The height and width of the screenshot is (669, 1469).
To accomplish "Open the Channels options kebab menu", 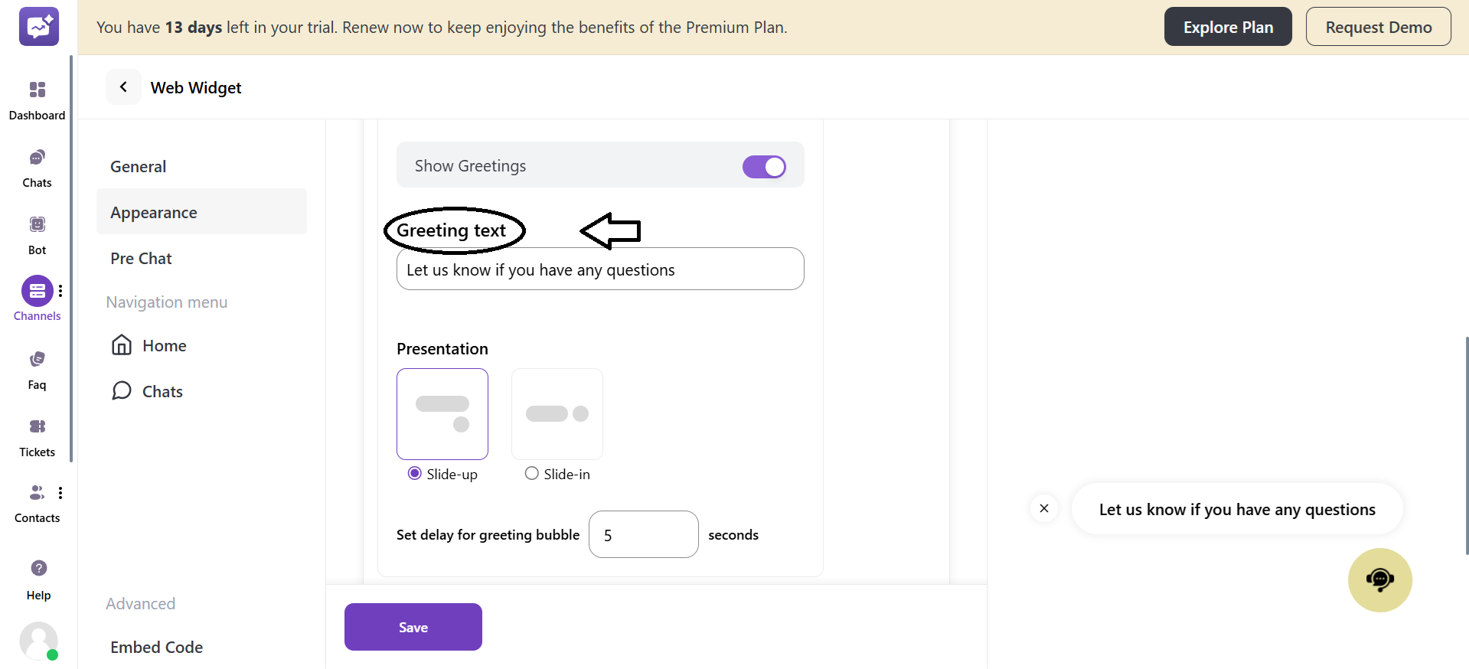I will 60,291.
